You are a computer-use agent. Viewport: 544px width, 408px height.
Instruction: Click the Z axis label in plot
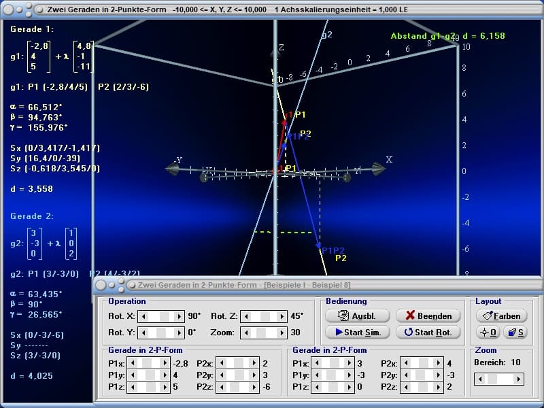282,47
